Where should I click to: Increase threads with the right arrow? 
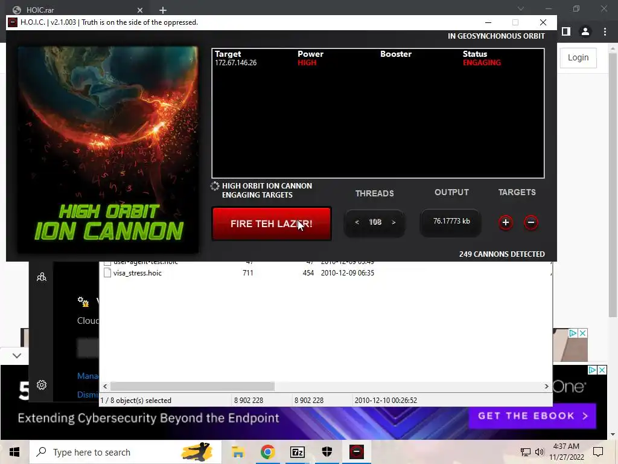click(393, 222)
